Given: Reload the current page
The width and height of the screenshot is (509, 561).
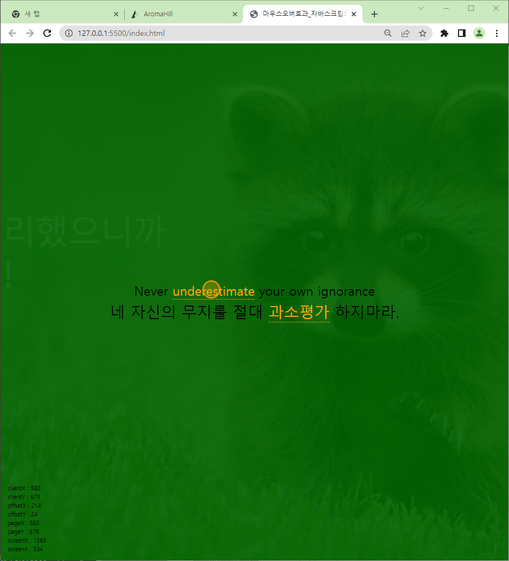Looking at the screenshot, I should point(47,33).
